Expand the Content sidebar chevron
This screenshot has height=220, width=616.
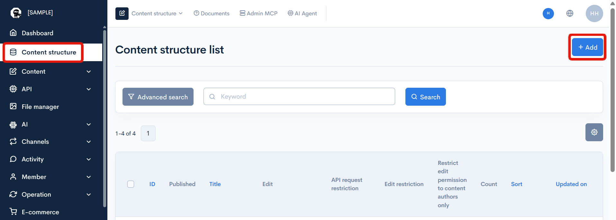(89, 71)
